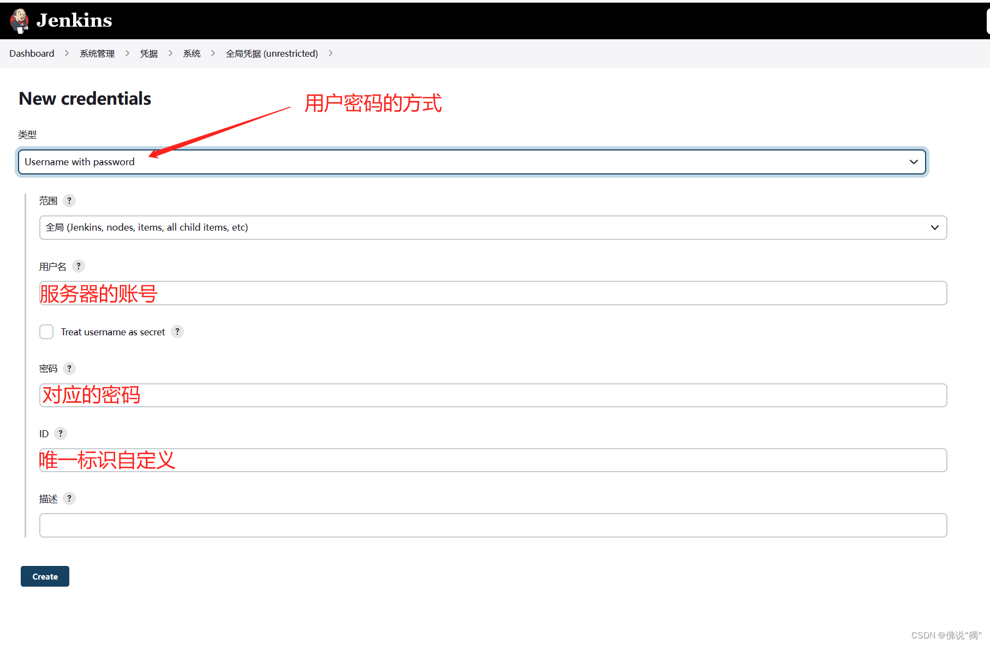Screen dimensions: 990x645
Task: Open the 系统管理 breadcrumb
Action: [97, 53]
